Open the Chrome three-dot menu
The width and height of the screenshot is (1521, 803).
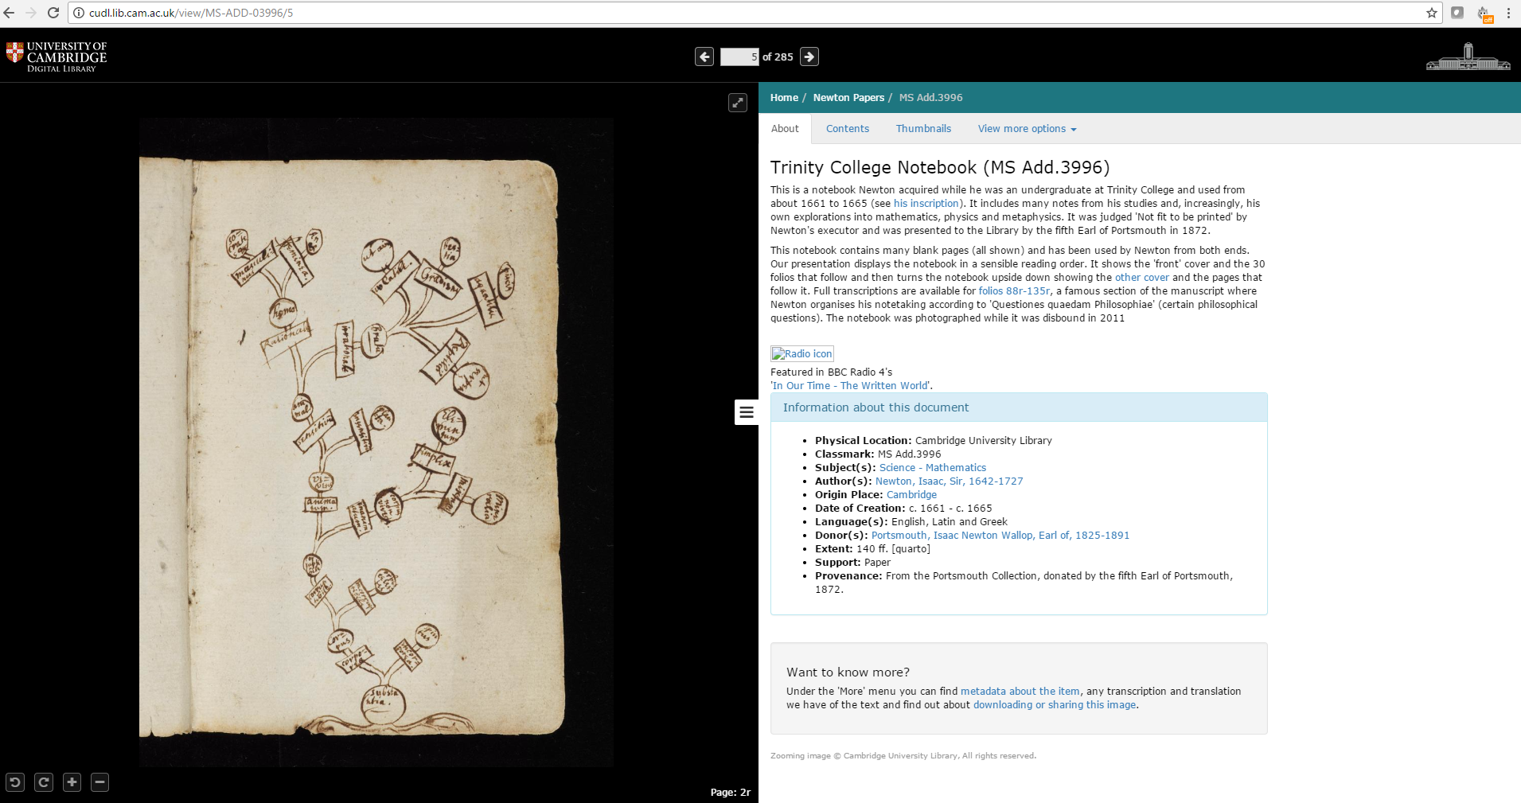click(x=1508, y=13)
